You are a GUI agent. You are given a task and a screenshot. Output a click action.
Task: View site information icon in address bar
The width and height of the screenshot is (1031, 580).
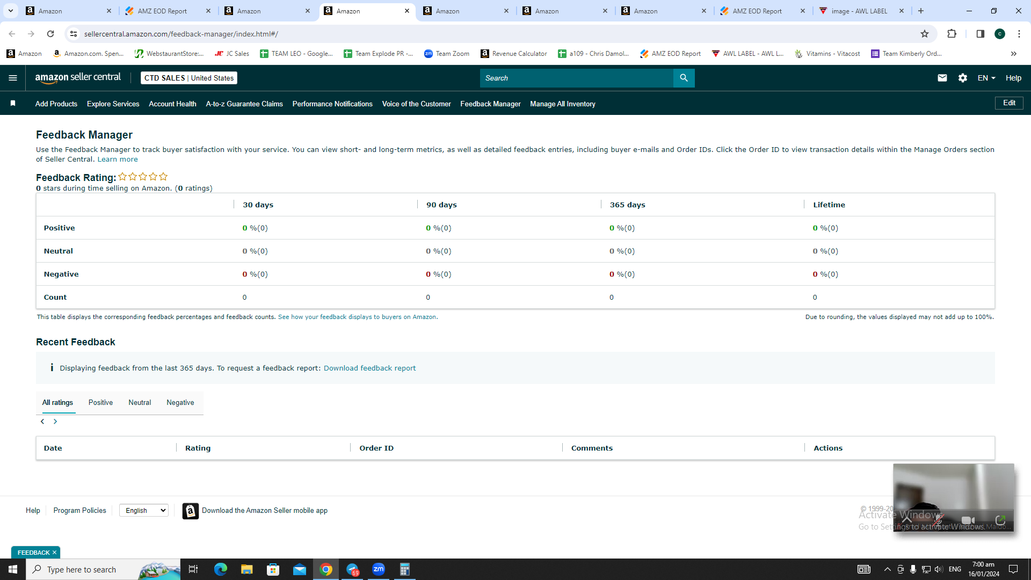pos(74,34)
